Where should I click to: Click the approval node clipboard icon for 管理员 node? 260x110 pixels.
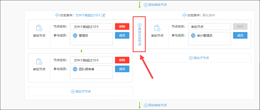tap(39, 28)
